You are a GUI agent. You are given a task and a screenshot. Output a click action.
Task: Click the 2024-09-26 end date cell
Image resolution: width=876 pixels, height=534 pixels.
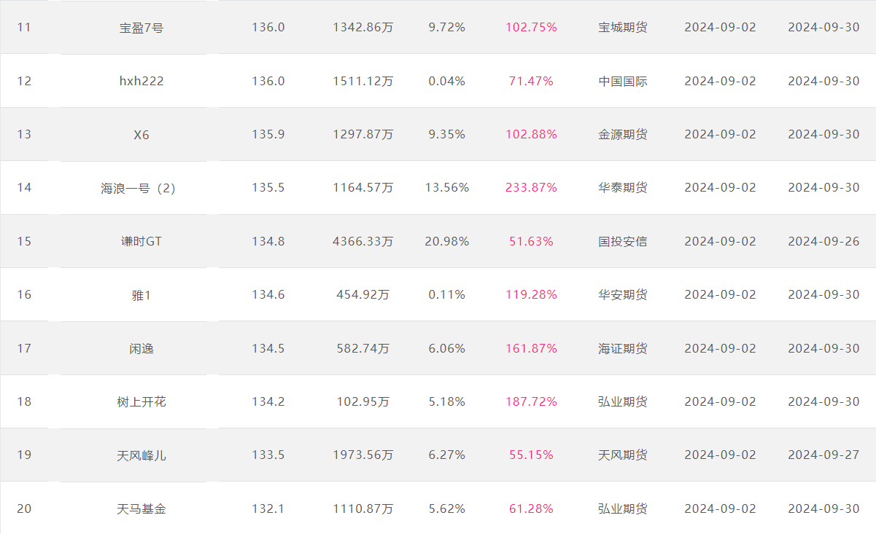click(x=824, y=241)
